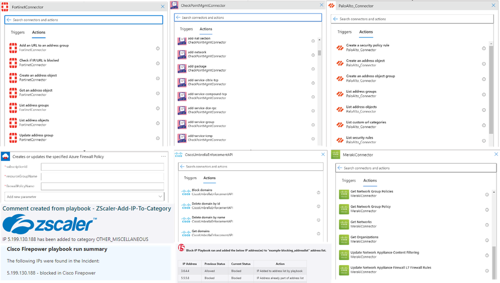Click back arrow in FortinetConnector search box

[x=9, y=19]
